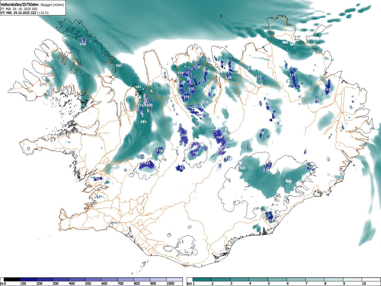The width and height of the screenshot is (381, 286).
Task: Click the darkest teal 1–2 km legend swatch
Action: point(202,279)
